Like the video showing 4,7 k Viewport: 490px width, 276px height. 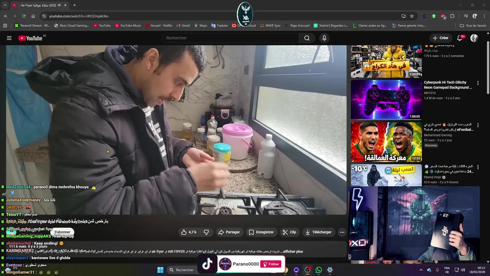click(189, 232)
